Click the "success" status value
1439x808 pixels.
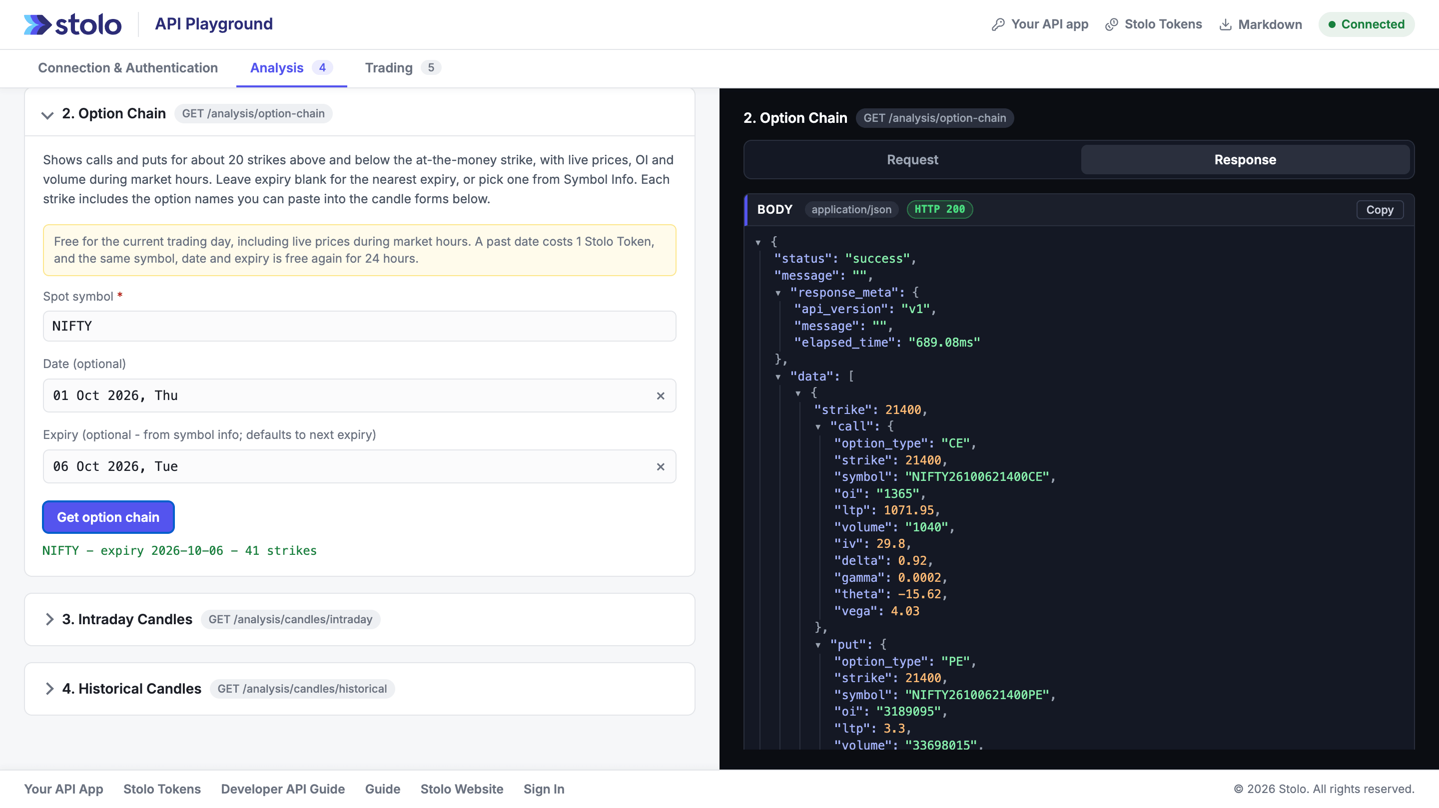coord(877,259)
